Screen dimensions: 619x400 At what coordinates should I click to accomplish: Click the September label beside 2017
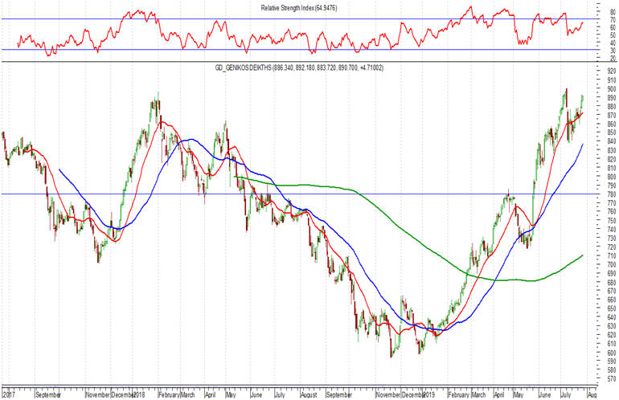click(47, 394)
